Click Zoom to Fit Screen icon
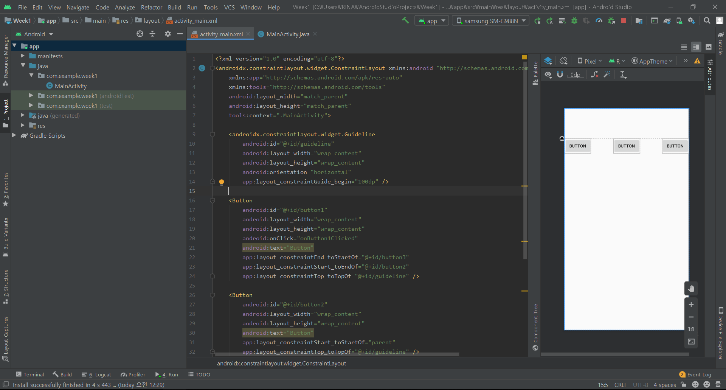 (691, 342)
